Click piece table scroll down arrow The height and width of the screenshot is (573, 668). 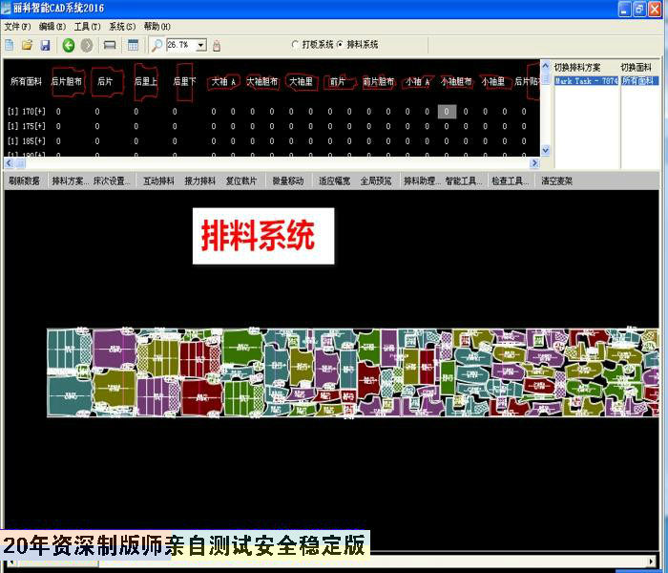point(545,150)
